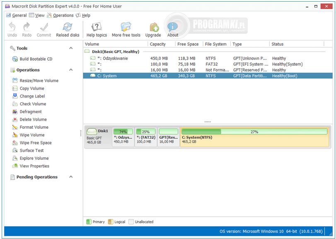Image resolution: width=336 pixels, height=239 pixels.
Task: Click the Logical legend swatch
Action: (x=111, y=222)
